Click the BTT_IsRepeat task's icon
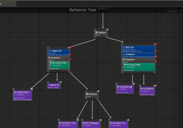Image resolution: width=183 pixels, height=128 pixels. [x=83, y=123]
